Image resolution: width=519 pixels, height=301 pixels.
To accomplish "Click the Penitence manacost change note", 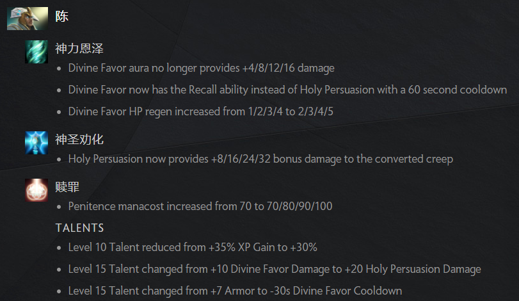I will [x=200, y=206].
